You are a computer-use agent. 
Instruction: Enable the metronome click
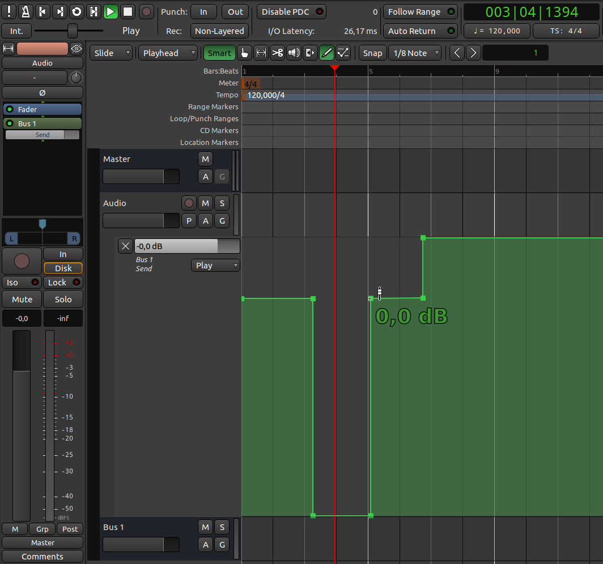(26, 11)
